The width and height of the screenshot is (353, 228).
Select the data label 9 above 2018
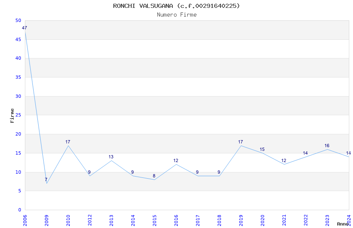tap(219, 172)
